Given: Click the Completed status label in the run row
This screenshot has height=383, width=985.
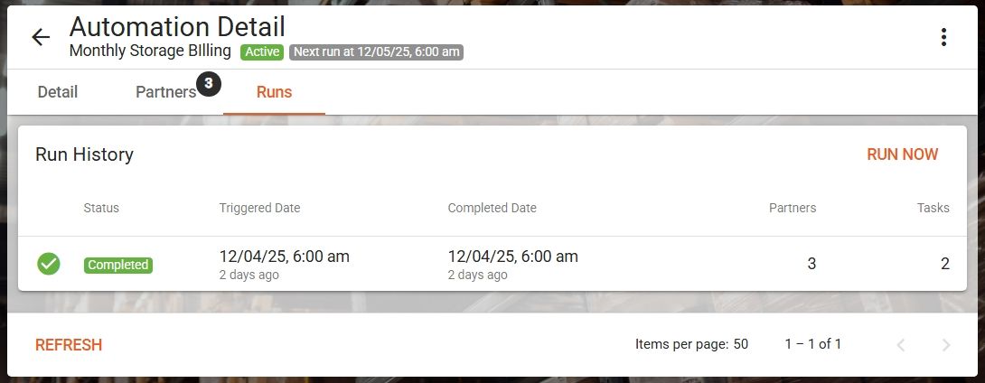Looking at the screenshot, I should pyautogui.click(x=118, y=265).
